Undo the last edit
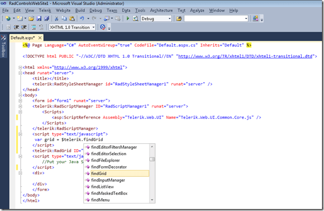 click(82, 19)
